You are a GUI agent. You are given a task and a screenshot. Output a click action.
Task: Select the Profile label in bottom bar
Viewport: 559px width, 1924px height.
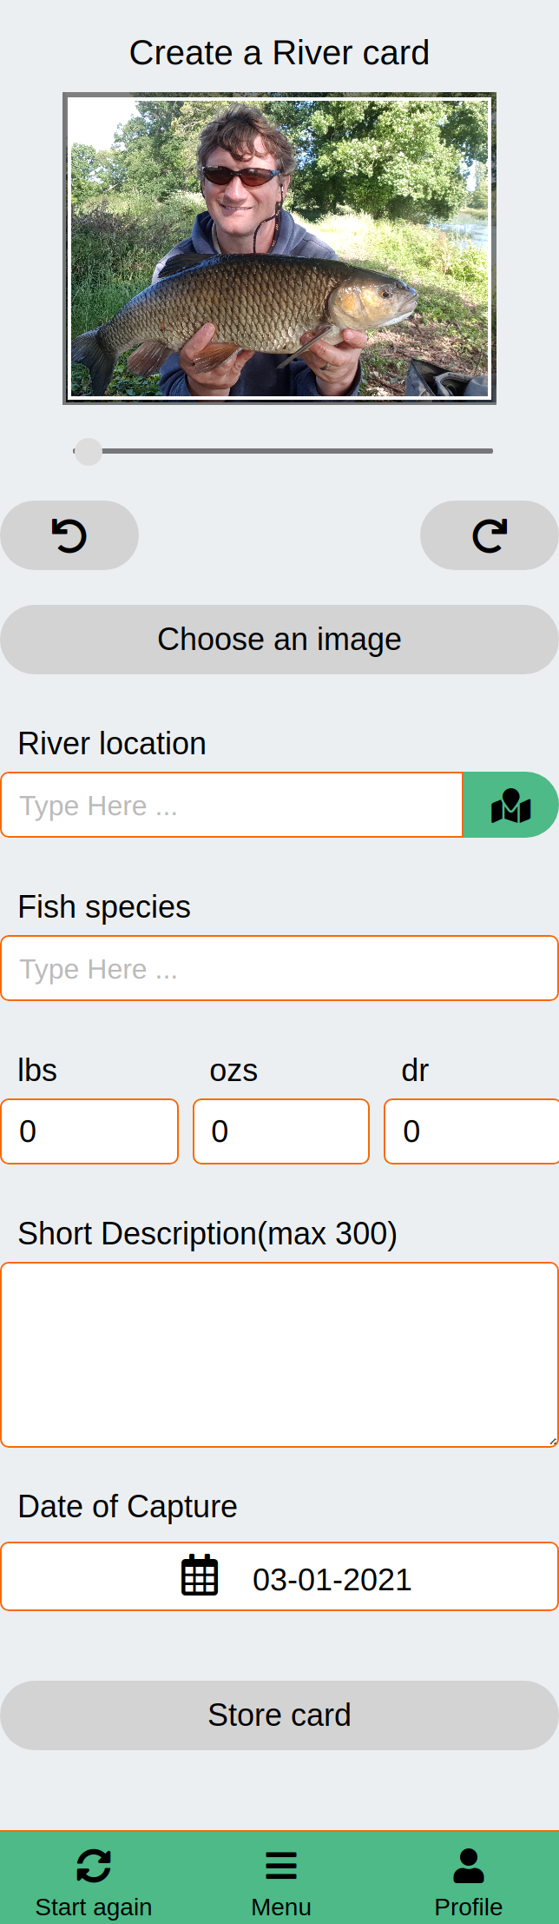click(469, 1907)
